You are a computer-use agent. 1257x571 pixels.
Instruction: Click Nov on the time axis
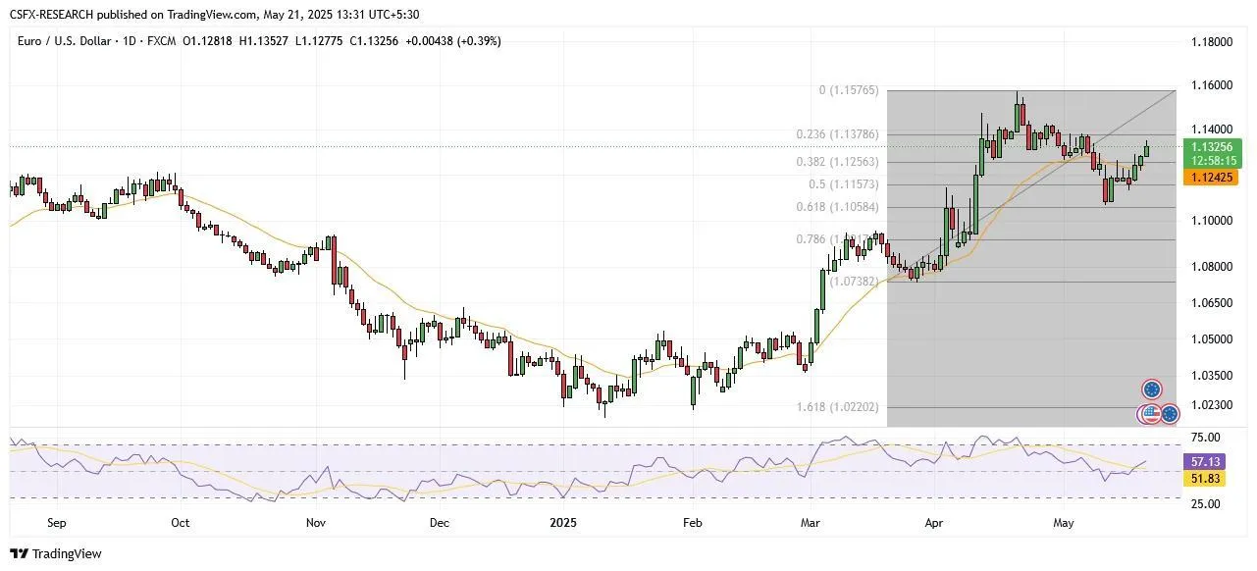(x=316, y=523)
